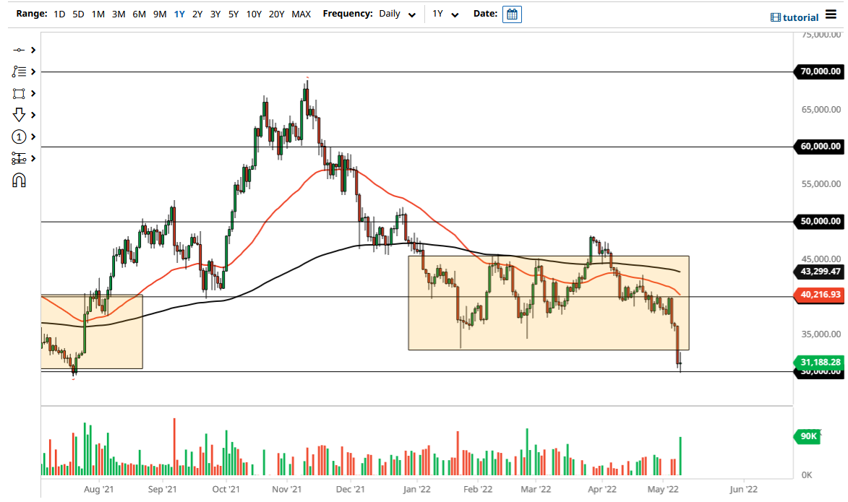Screen dimensions: 848x502
Task: Select the rectangle annotation tool
Action: [x=20, y=93]
